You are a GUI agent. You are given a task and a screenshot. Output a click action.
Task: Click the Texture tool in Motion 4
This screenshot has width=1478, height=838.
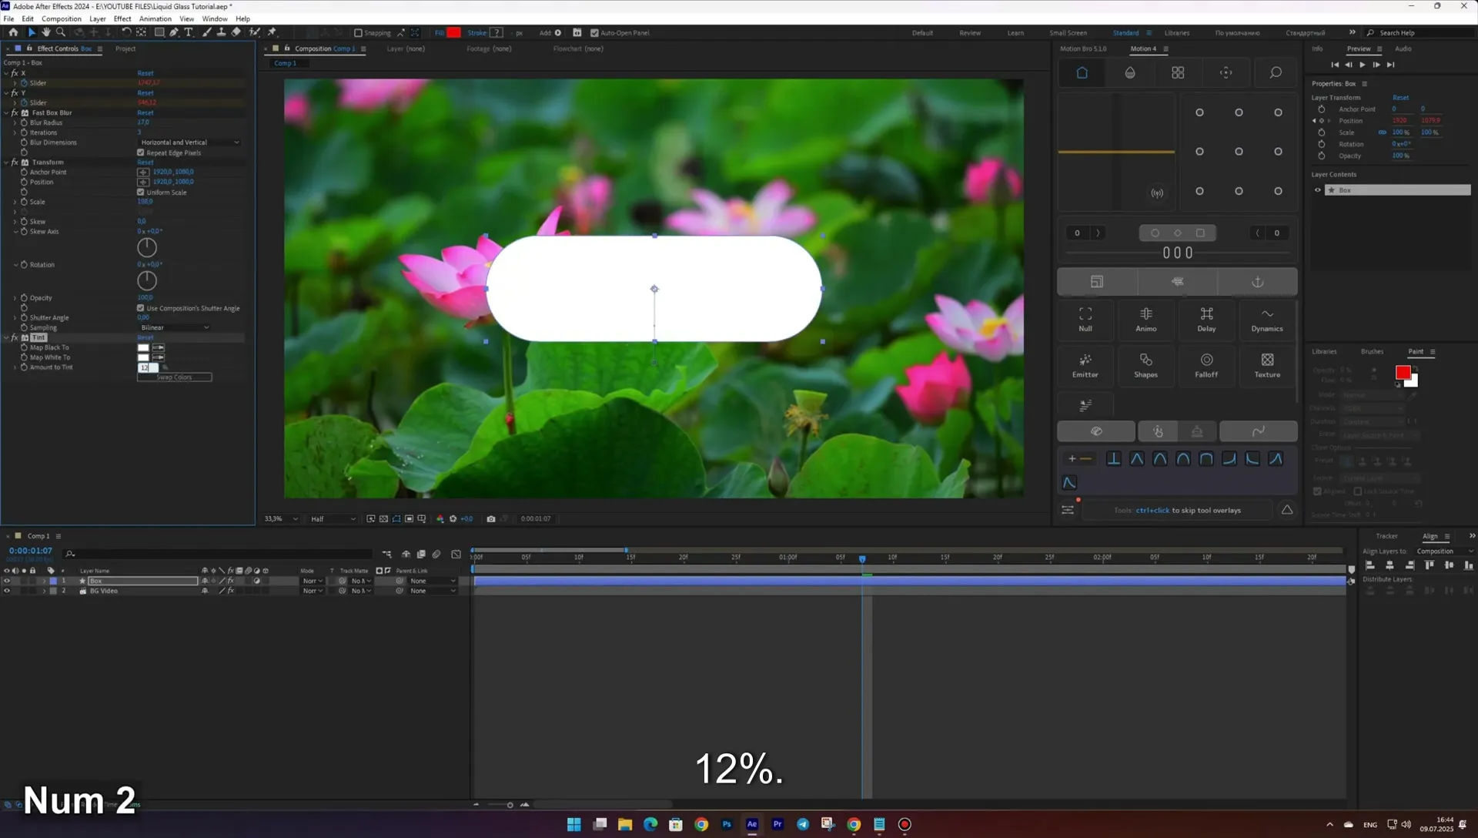pyautogui.click(x=1267, y=366)
